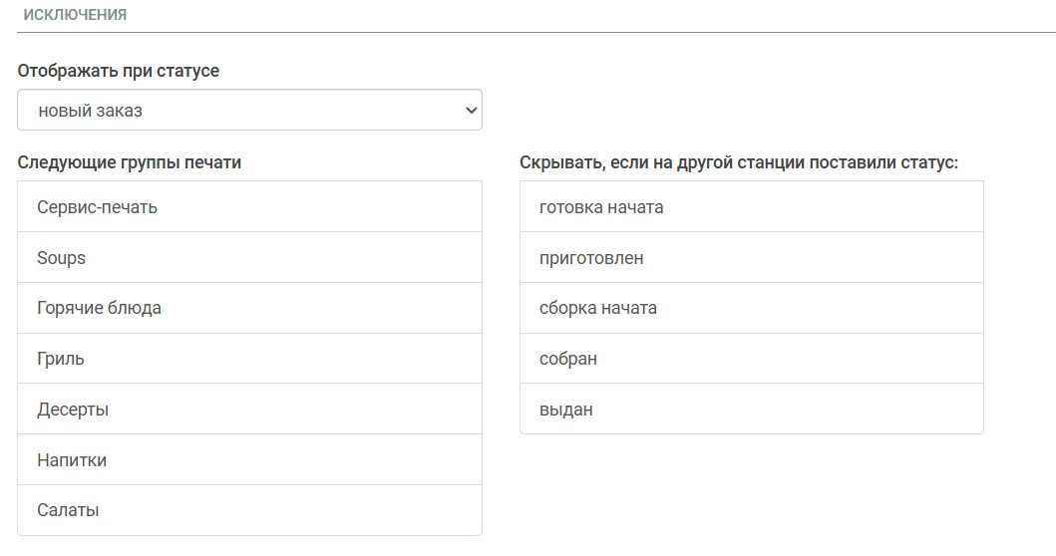Viewport: 1056px width, 556px height.
Task: Choose the 'приготовлен' status row
Action: pyautogui.click(x=751, y=258)
